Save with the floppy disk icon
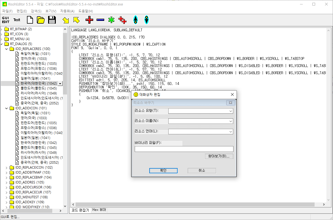The height and width of the screenshot is (220, 333). (x=52, y=20)
